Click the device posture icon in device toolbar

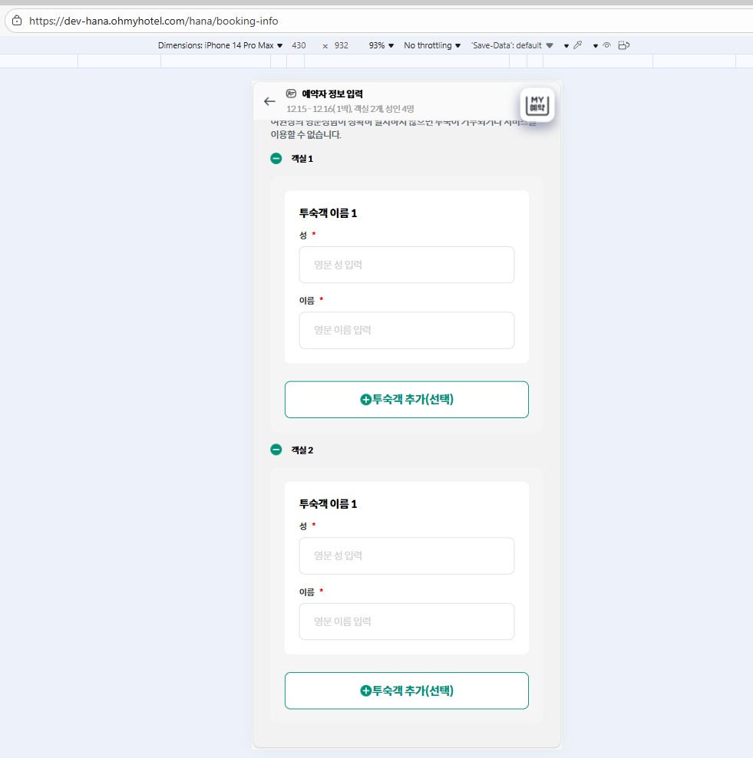(x=623, y=45)
